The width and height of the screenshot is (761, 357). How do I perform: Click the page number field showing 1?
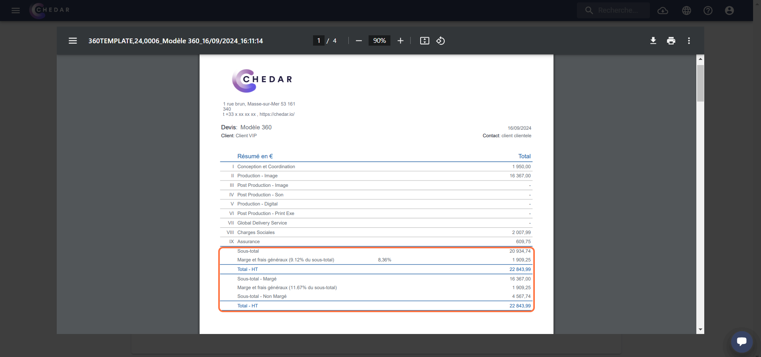click(x=319, y=40)
